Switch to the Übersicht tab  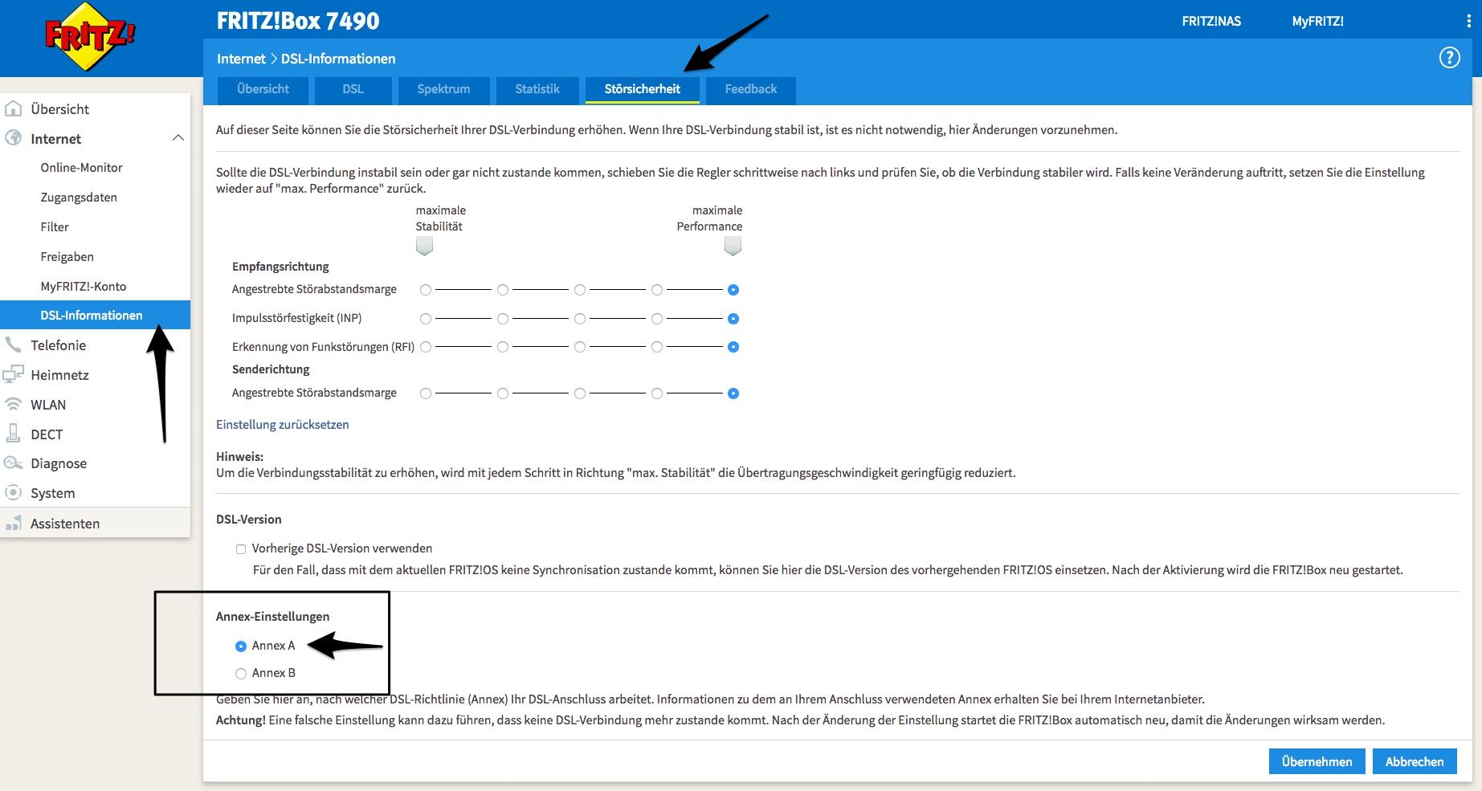point(263,89)
